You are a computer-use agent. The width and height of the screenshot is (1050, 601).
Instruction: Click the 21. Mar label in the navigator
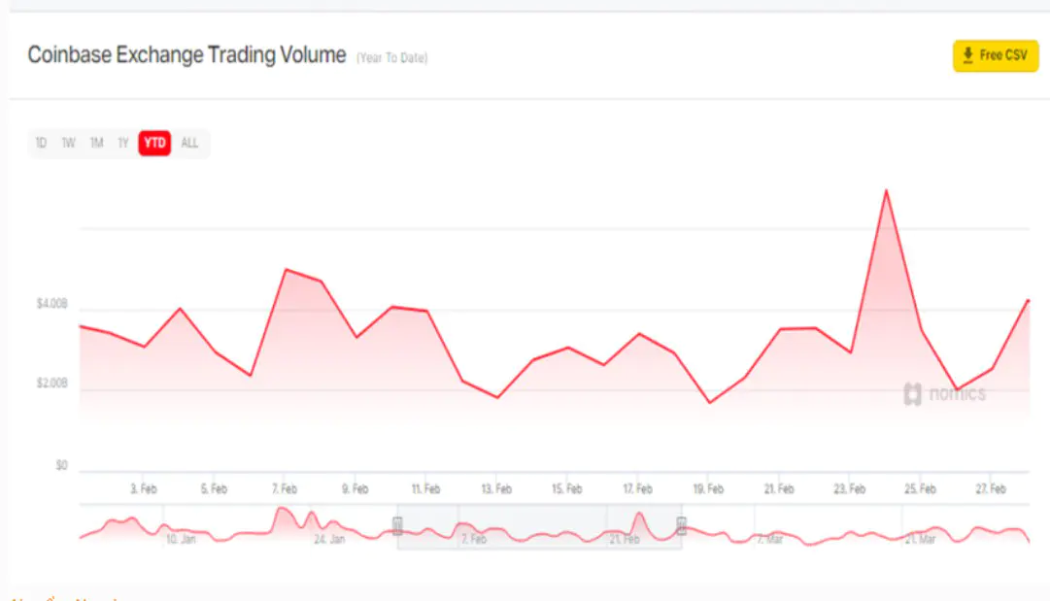[920, 540]
